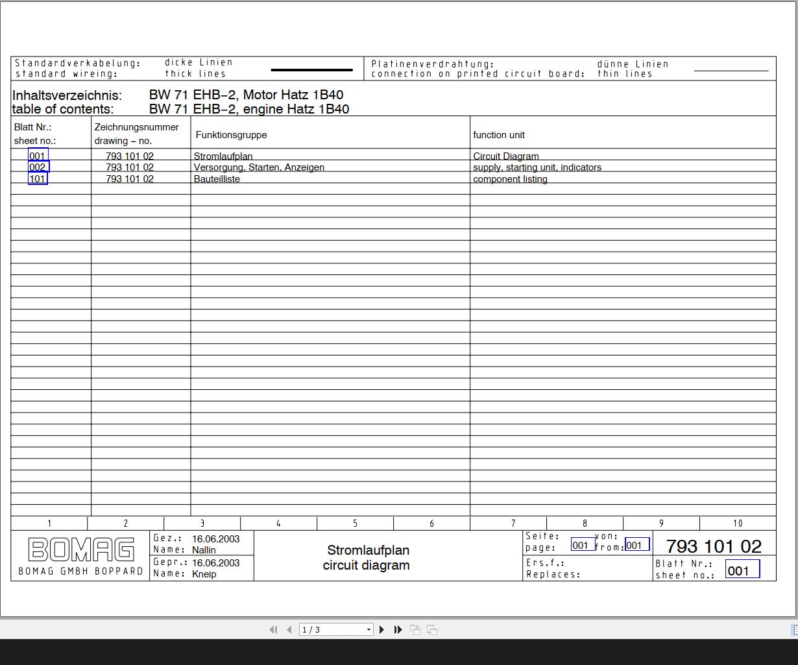Select 'Versorgung, Starten, Anzeigen' row text
Viewport: 798px width, 665px height.
[x=259, y=167]
